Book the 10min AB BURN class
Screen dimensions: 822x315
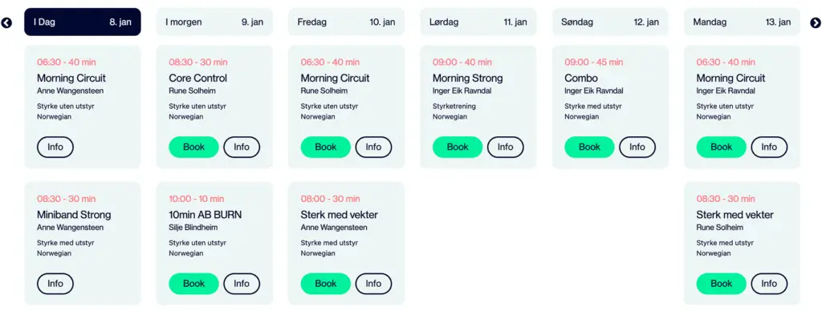pyautogui.click(x=193, y=284)
